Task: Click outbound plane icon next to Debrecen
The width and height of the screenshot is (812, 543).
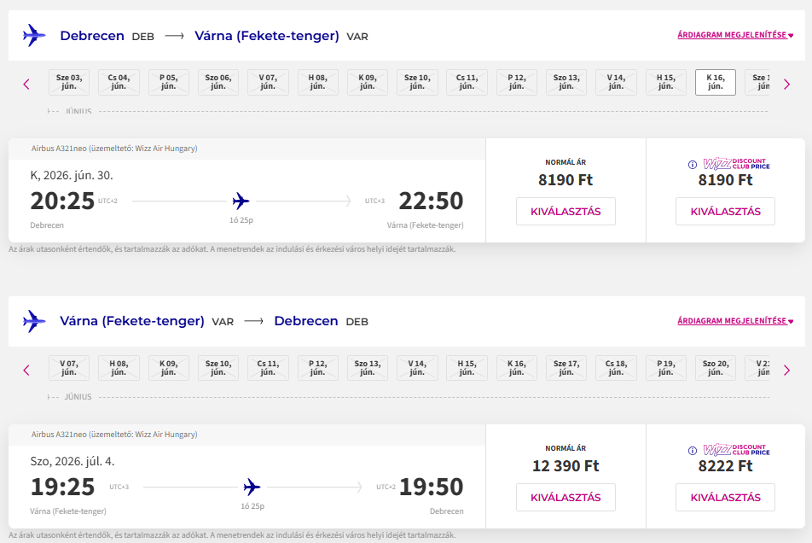Action: [x=34, y=36]
